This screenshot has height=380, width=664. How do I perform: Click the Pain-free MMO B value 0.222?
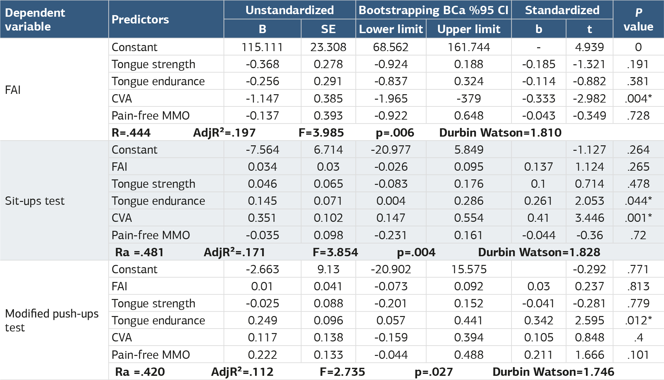coord(262,355)
